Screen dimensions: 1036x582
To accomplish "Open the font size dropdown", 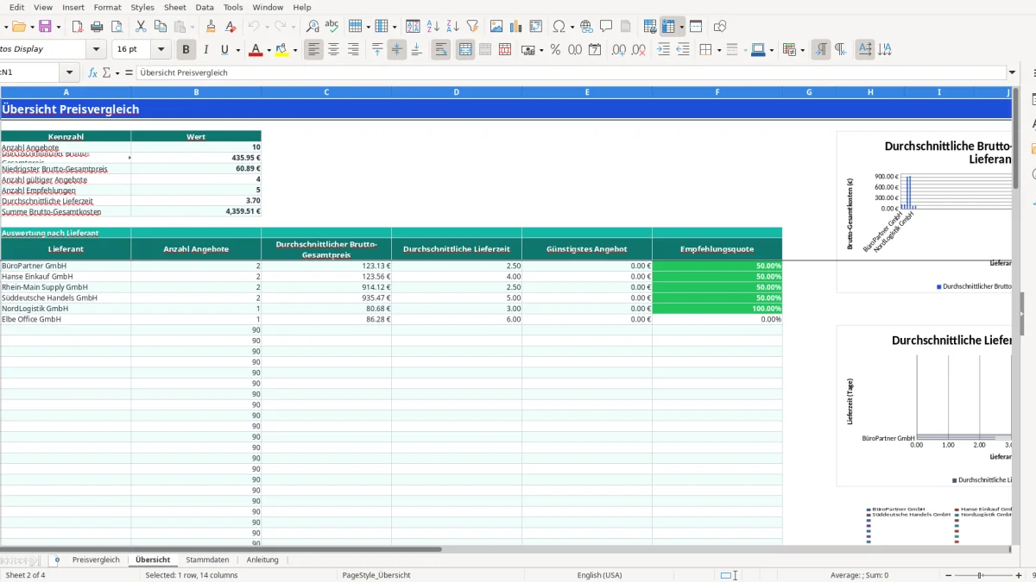I will (160, 50).
